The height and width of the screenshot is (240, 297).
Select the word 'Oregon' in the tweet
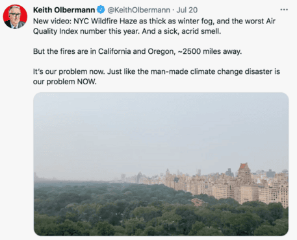pos(162,52)
